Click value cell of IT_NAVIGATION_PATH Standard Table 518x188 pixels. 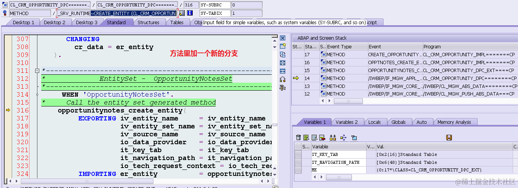tap(444, 162)
